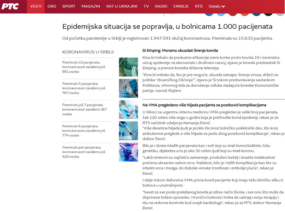The width and height of the screenshot is (285, 213).
Task: Open article 'Preminulo 6 pacijenata... 774 osobe'
Action: coord(83,131)
